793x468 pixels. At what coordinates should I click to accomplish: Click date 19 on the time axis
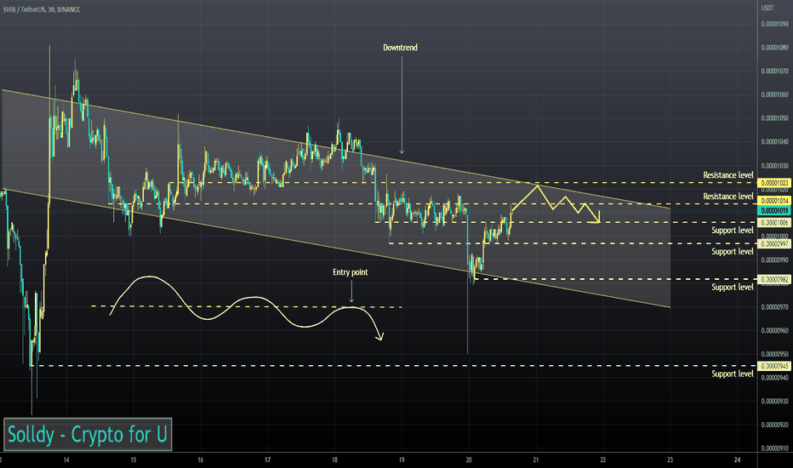[x=402, y=459]
